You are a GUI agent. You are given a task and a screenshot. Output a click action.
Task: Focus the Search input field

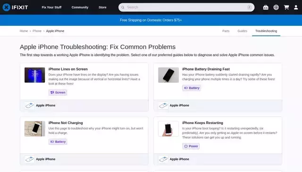(186, 8)
